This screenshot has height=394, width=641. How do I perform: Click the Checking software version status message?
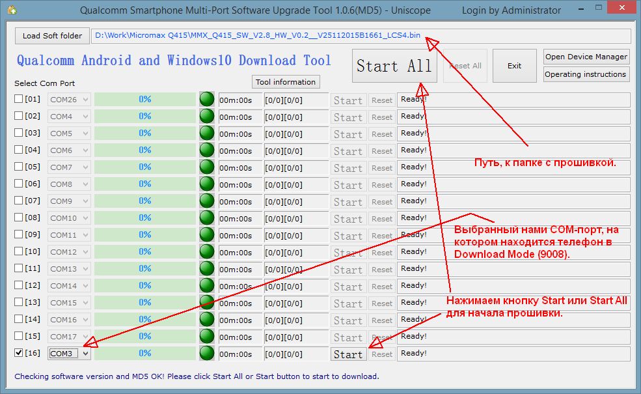point(197,376)
